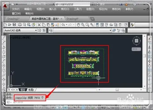
Task: Open the 参数(P) menu
Action: (129, 9)
